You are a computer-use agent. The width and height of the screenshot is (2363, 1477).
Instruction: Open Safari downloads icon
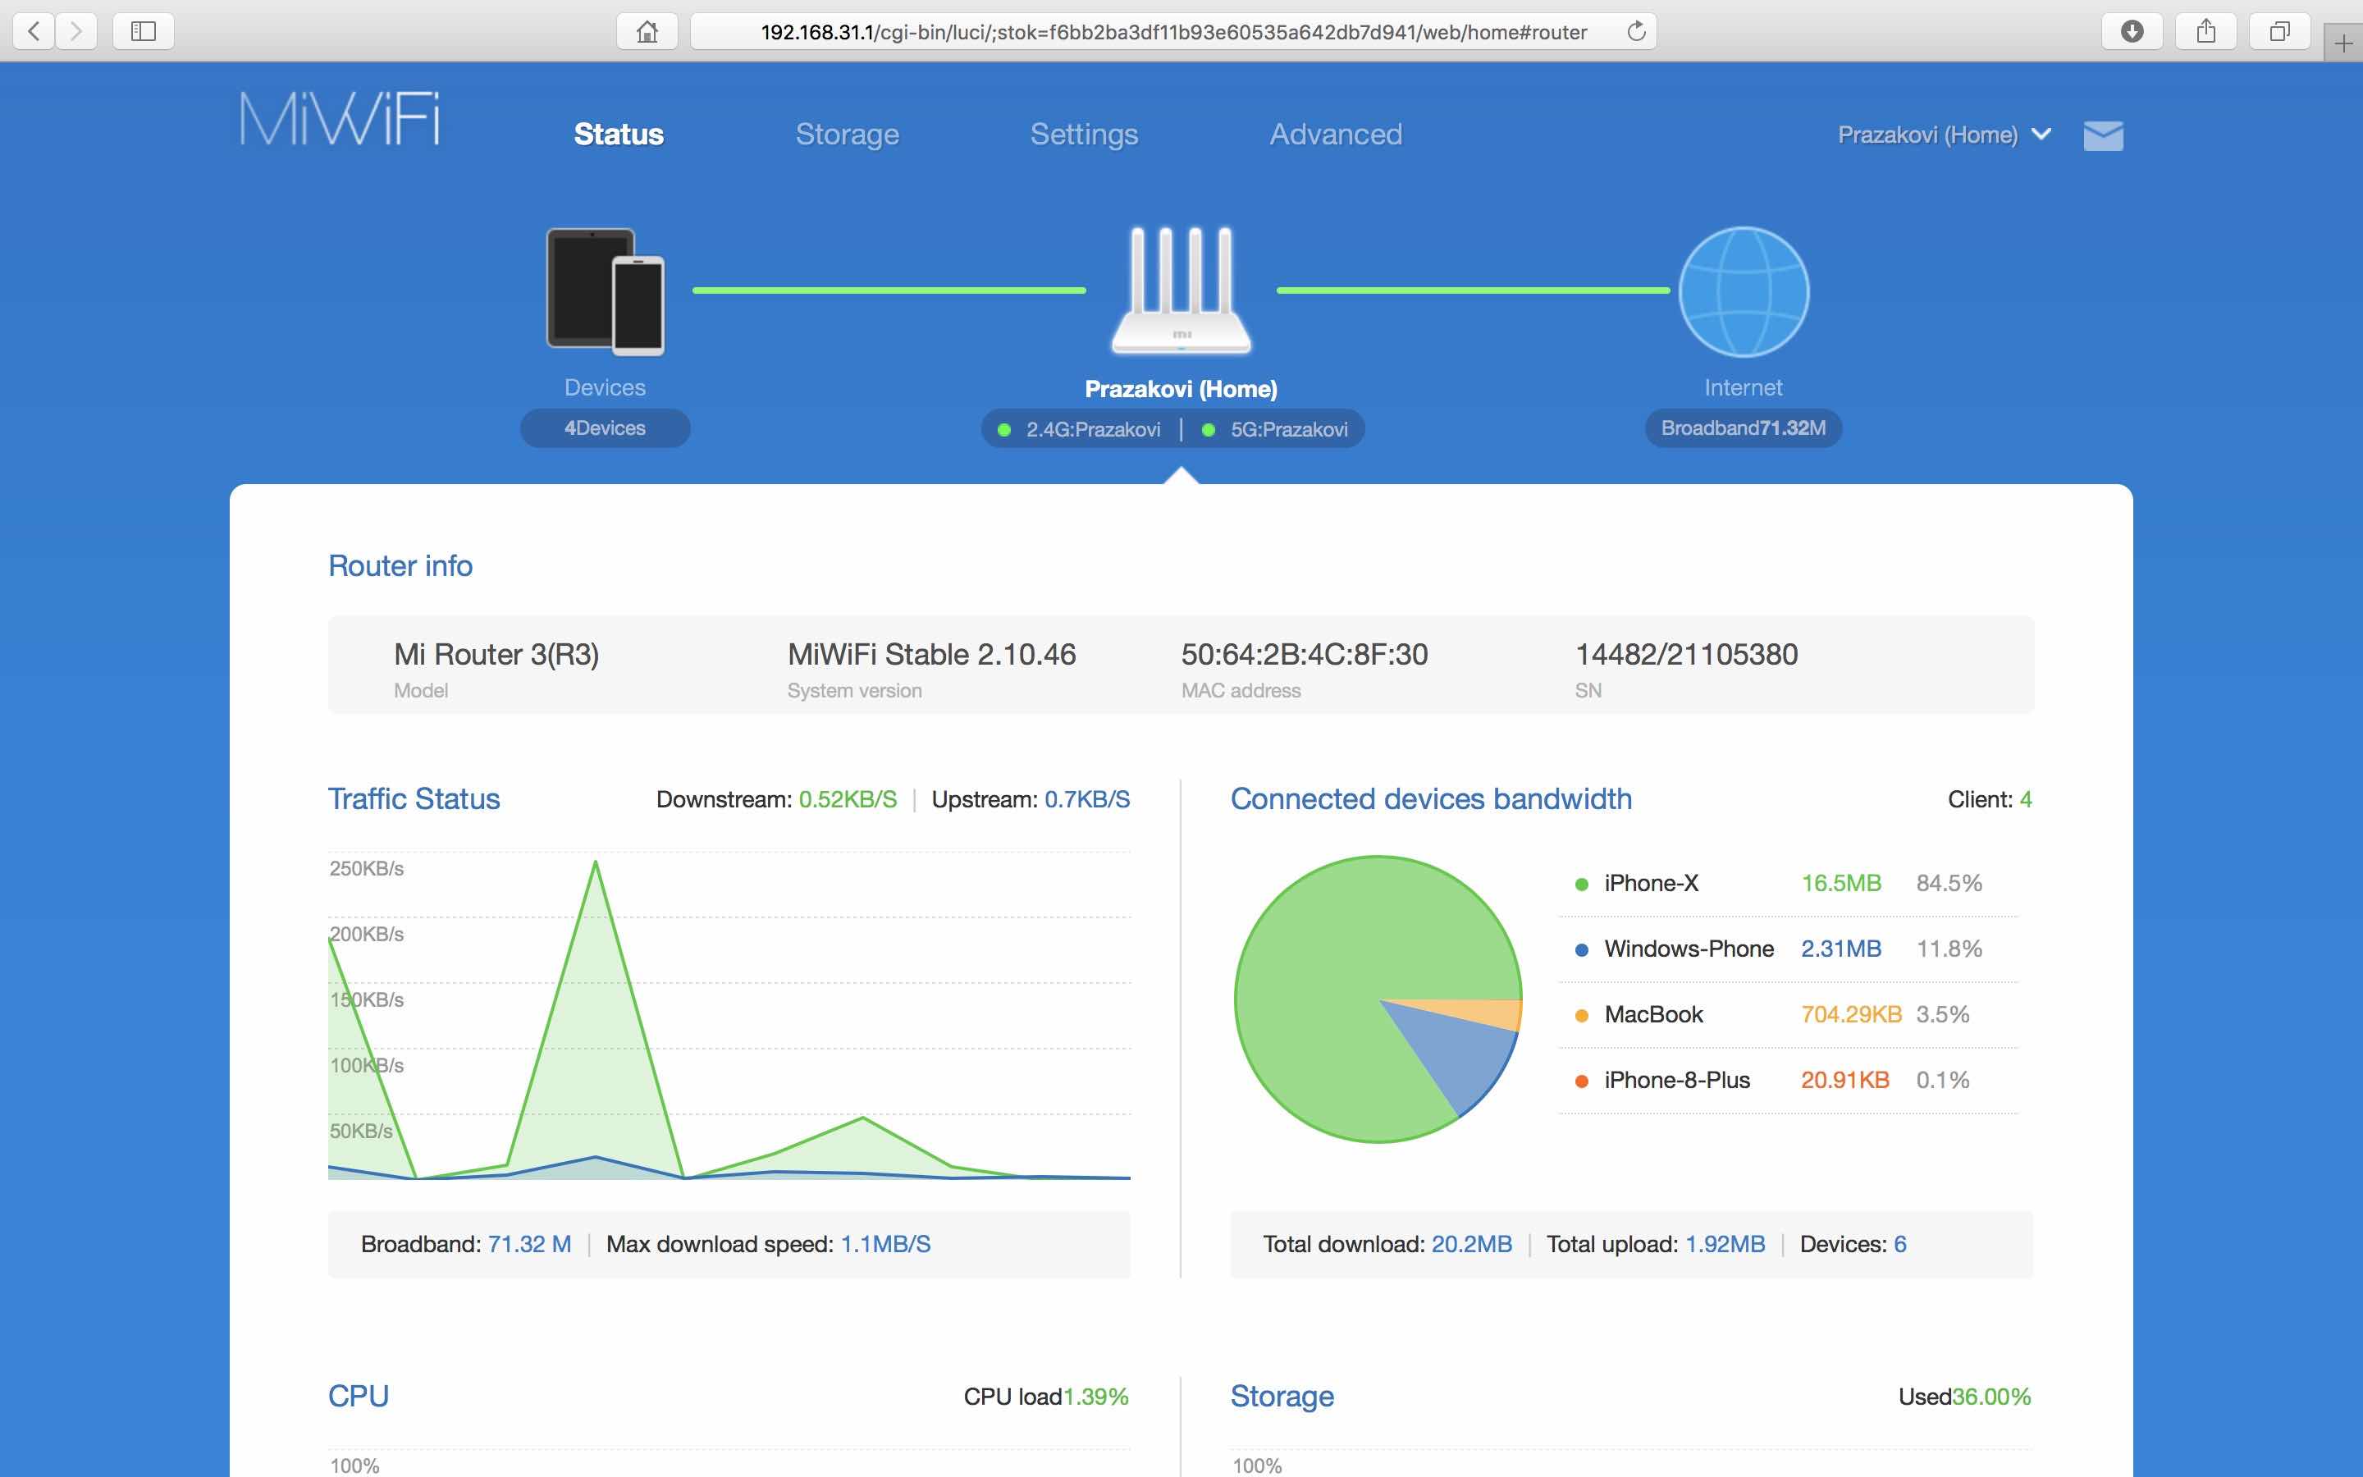point(2132,31)
